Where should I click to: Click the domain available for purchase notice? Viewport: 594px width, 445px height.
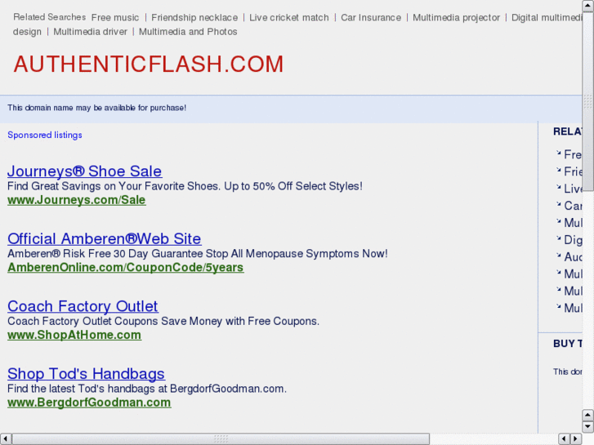pyautogui.click(x=97, y=108)
